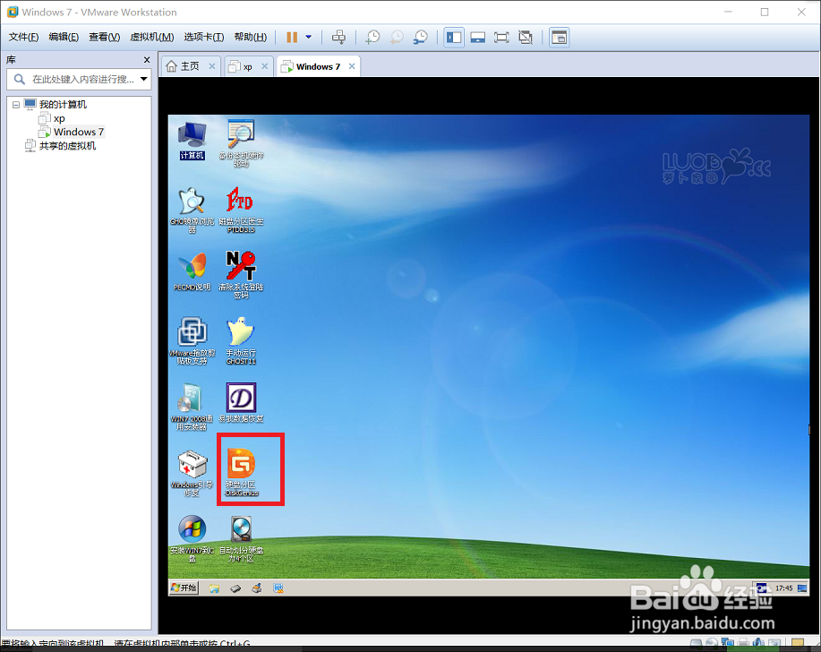Close the 主页 tab
The height and width of the screenshot is (652, 821).
point(212,66)
